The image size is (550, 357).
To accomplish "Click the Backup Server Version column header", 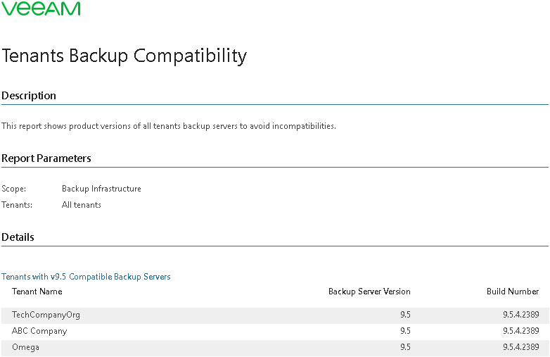I will click(x=369, y=292).
